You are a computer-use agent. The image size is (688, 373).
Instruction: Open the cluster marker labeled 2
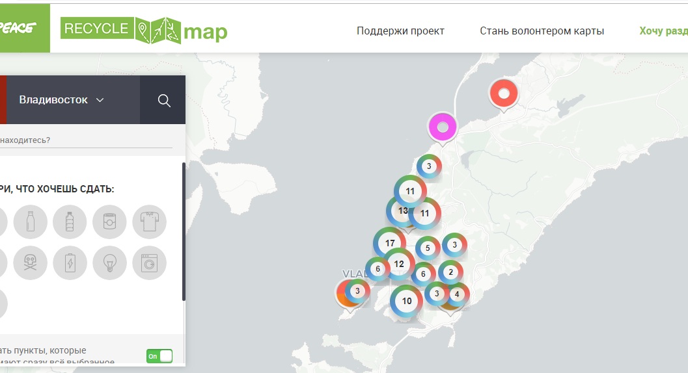(x=450, y=272)
